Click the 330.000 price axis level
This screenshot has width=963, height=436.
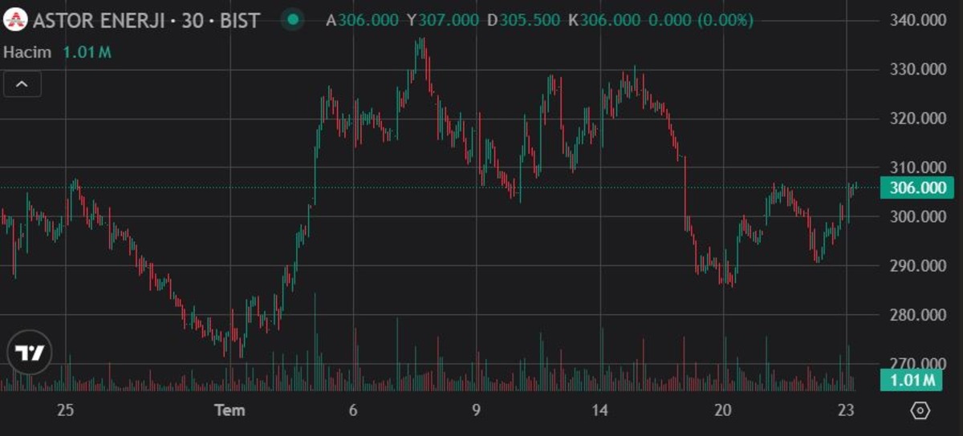coord(919,70)
